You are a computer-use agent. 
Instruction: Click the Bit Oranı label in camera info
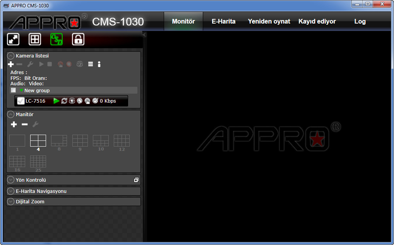click(x=36, y=78)
